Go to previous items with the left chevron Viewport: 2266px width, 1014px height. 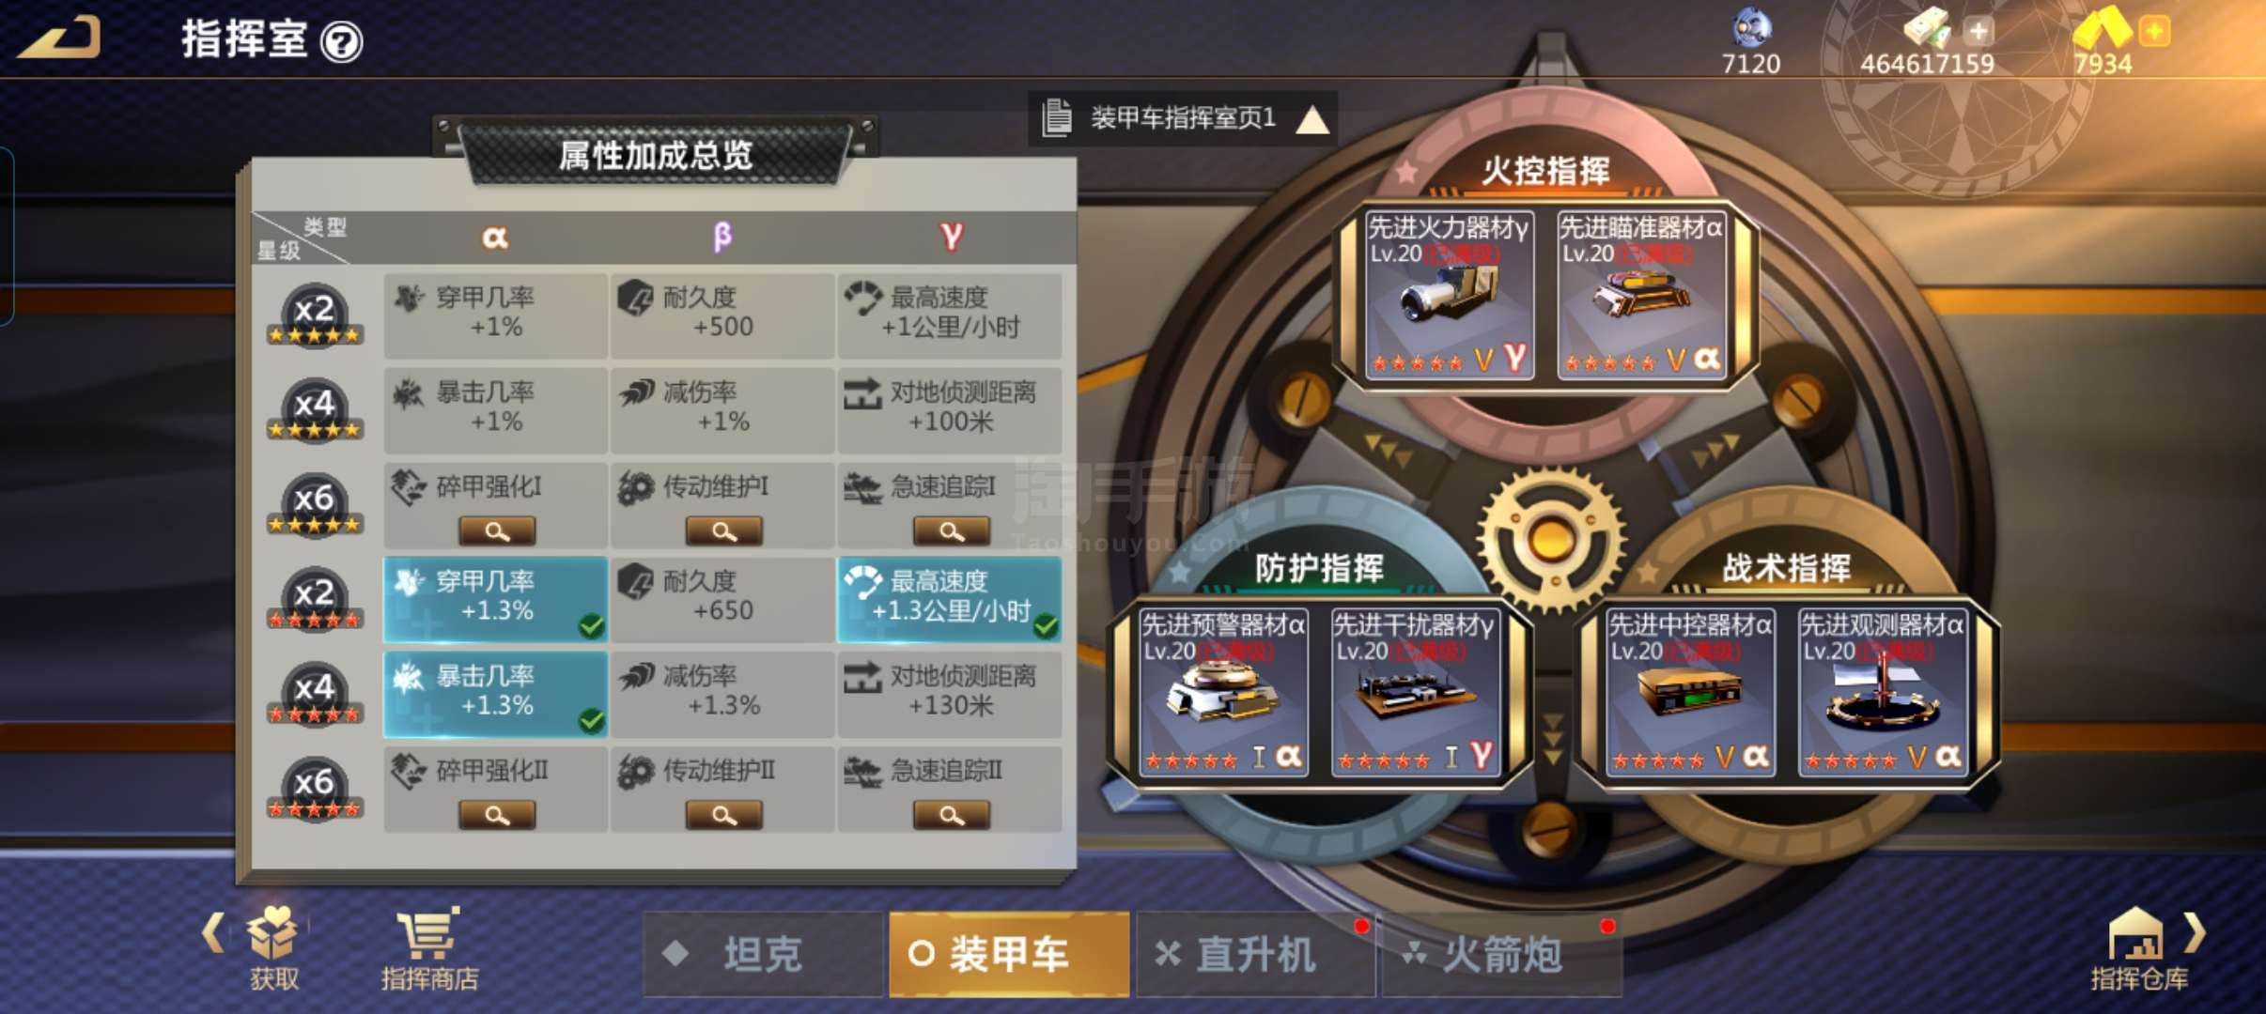(x=213, y=933)
